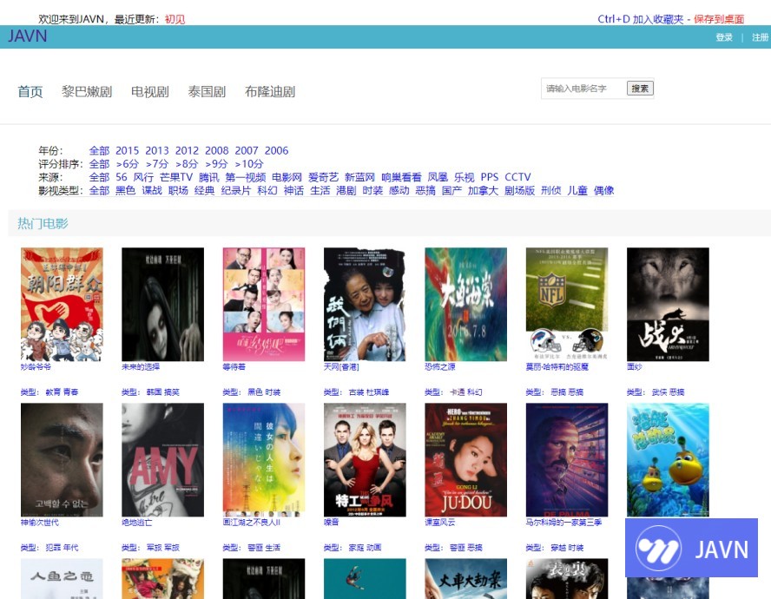Viewport: 771px width, 599px height.
Task: Open the poster above 恐怖之源
Action: [x=465, y=305]
